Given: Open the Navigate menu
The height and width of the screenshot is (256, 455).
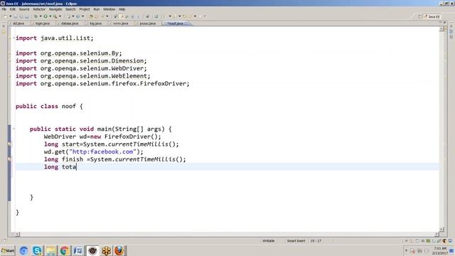Looking at the screenshot, I should coord(55,9).
